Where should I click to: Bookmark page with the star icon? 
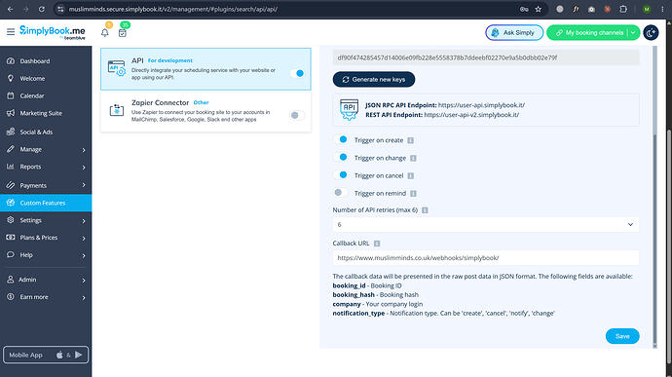click(539, 9)
